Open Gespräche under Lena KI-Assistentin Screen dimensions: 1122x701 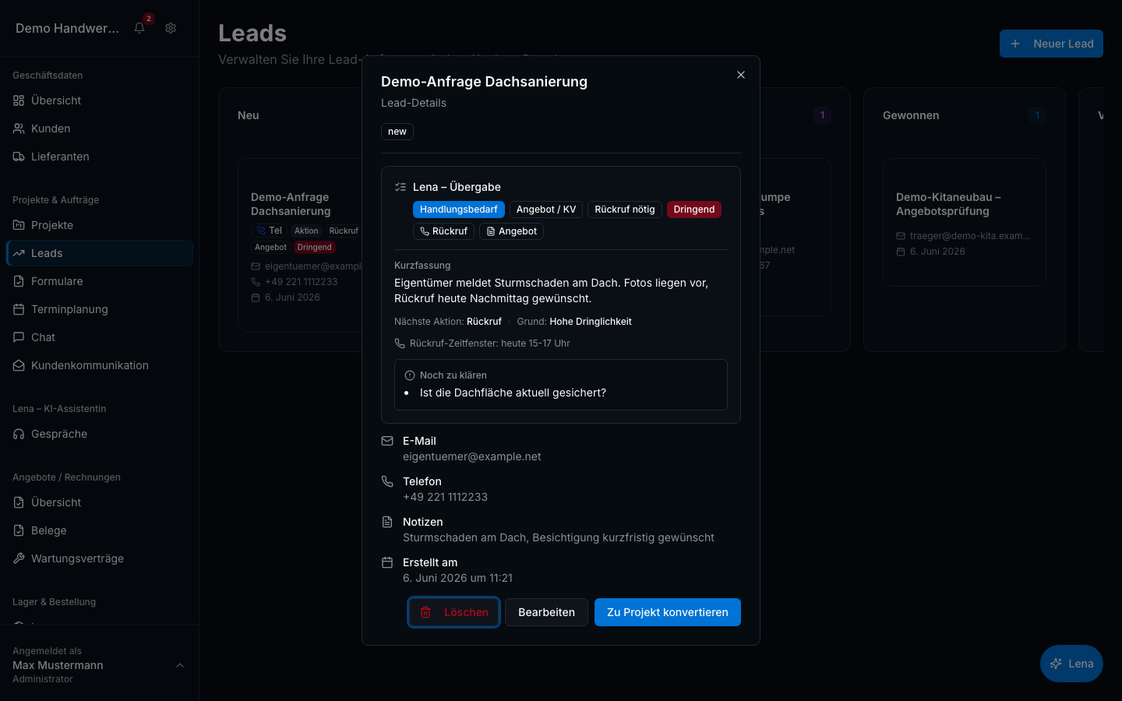pyautogui.click(x=100, y=434)
